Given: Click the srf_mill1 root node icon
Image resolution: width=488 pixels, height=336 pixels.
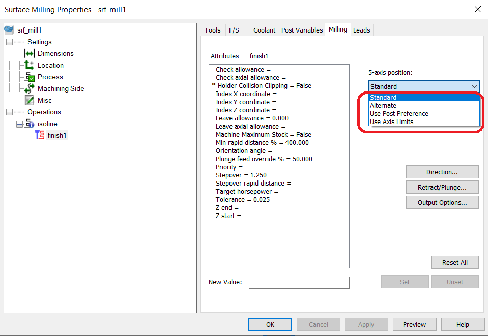Looking at the screenshot, I should (x=10, y=30).
